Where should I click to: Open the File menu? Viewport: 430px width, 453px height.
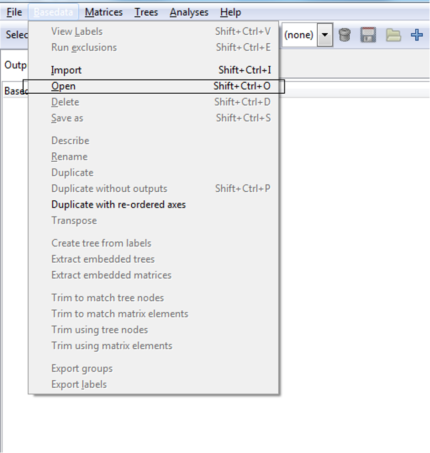pyautogui.click(x=14, y=12)
